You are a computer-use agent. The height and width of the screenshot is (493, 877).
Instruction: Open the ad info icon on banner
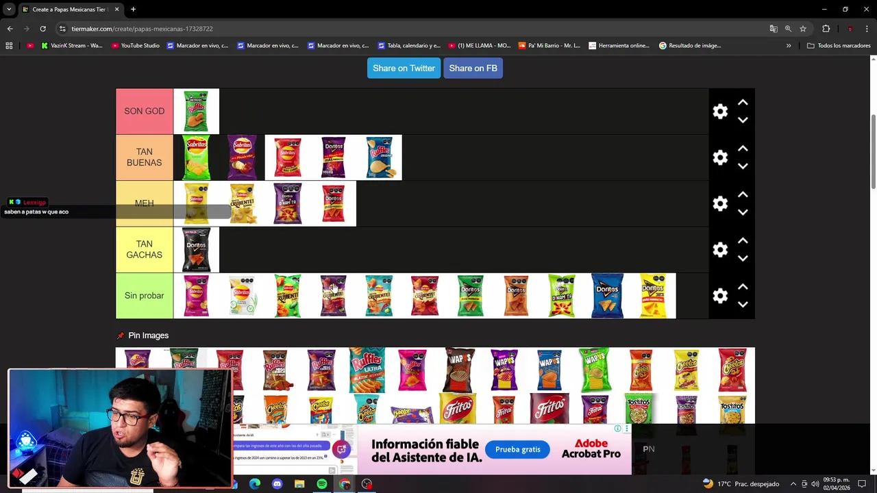click(x=617, y=429)
